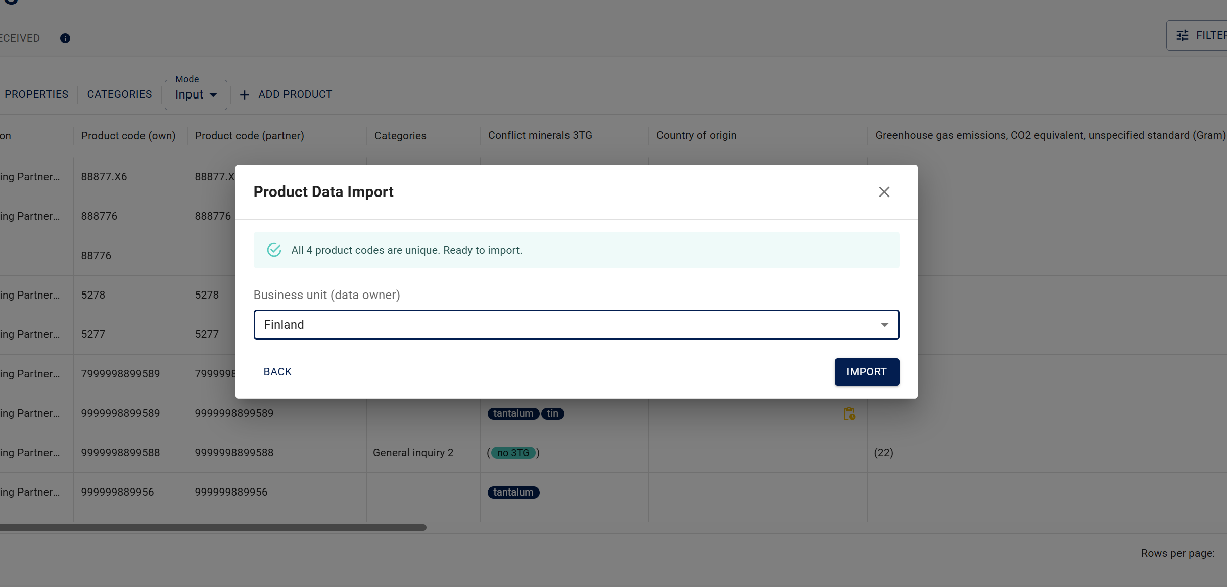1227x587 pixels.
Task: Click the tin mineral tag
Action: [552, 413]
